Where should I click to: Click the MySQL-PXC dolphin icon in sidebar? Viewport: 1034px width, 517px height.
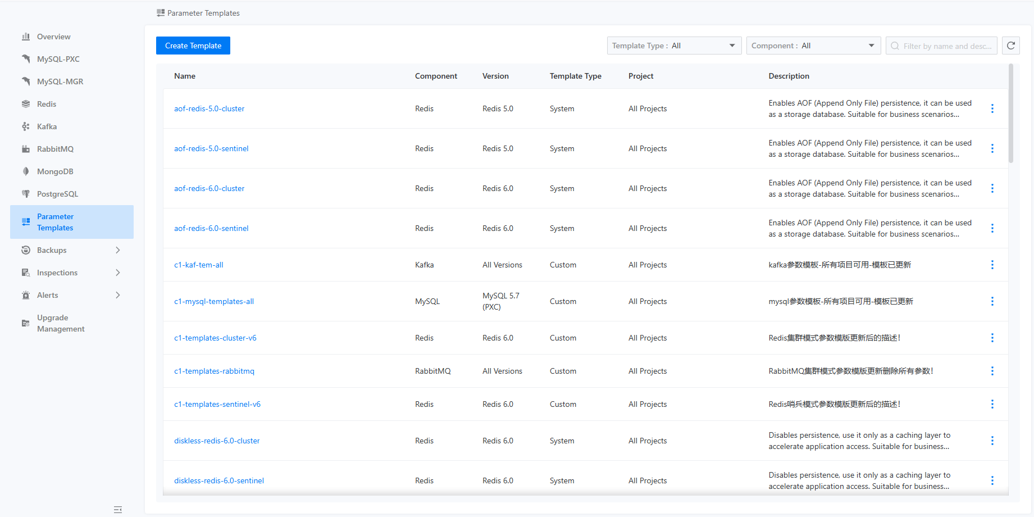(x=26, y=59)
